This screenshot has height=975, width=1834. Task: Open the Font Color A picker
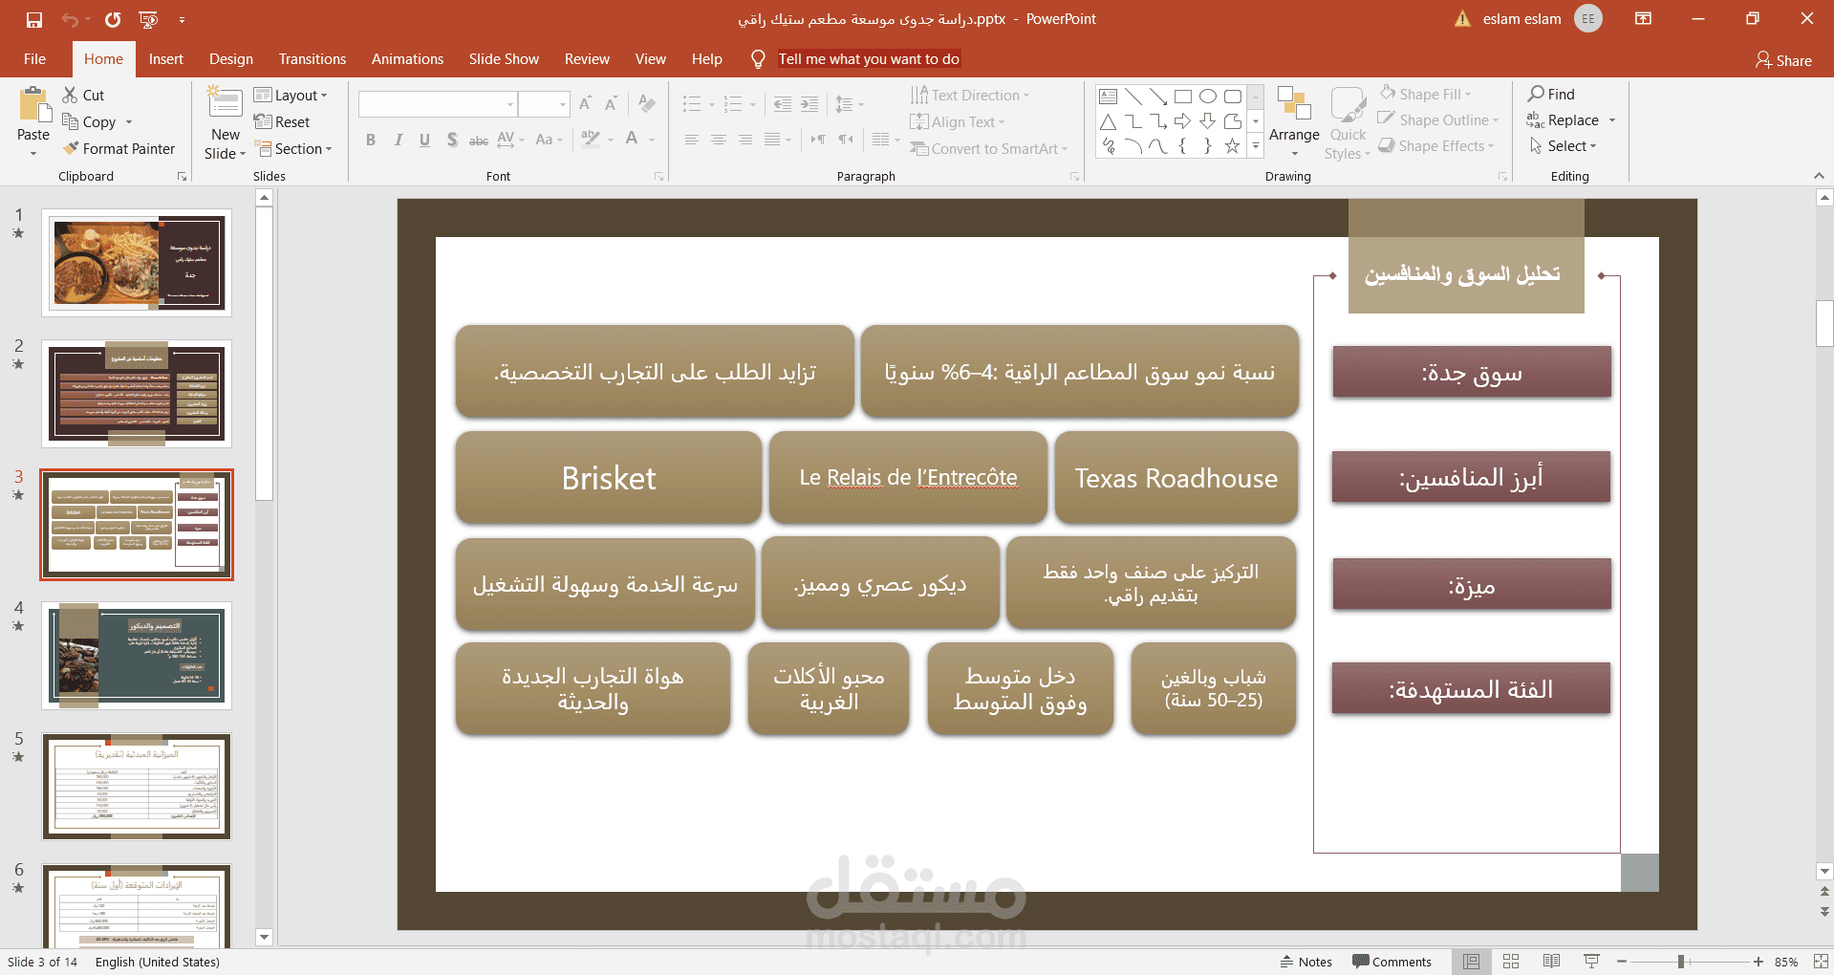pyautogui.click(x=632, y=140)
